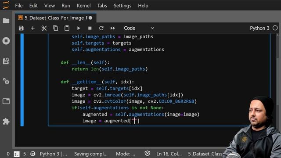
Task: Click the kernel status circle indicator
Action: [x=275, y=28]
